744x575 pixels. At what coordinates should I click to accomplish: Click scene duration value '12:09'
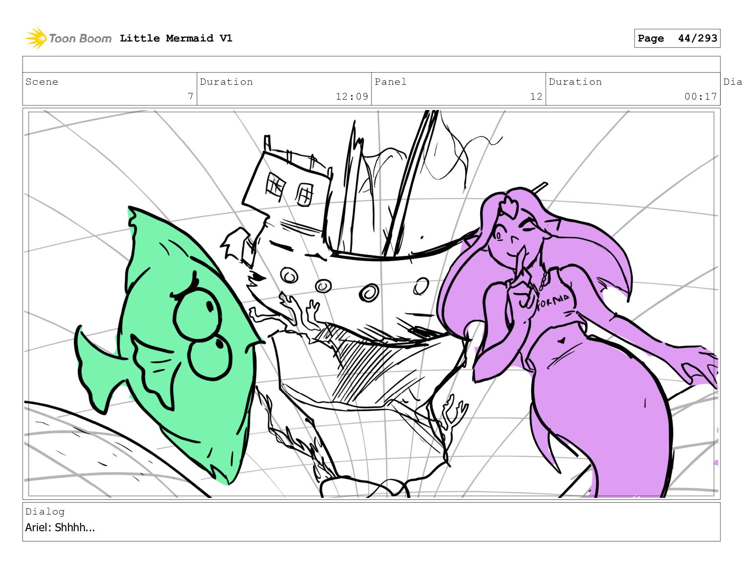pos(352,97)
